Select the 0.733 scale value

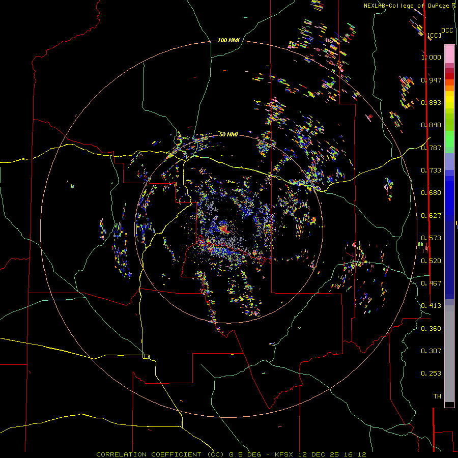coord(431,170)
